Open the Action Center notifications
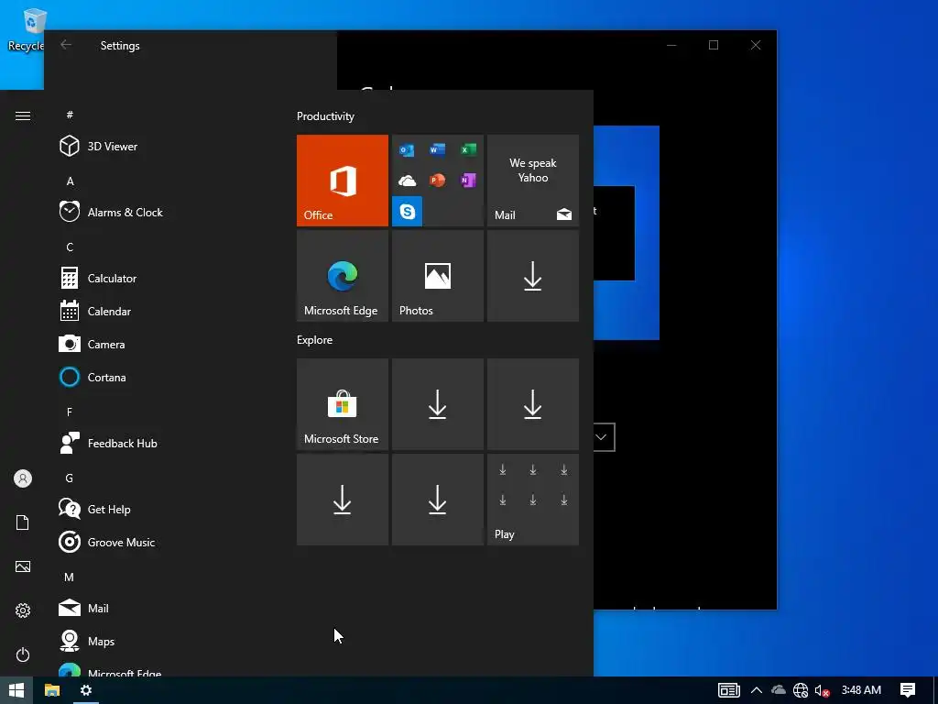The height and width of the screenshot is (704, 938). pyautogui.click(x=908, y=690)
